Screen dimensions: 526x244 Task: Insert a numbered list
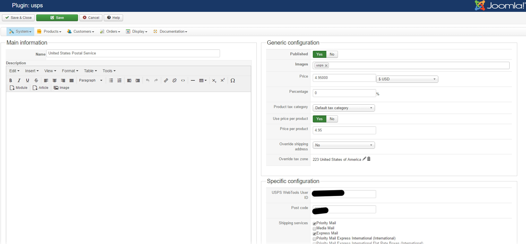pyautogui.click(x=120, y=80)
